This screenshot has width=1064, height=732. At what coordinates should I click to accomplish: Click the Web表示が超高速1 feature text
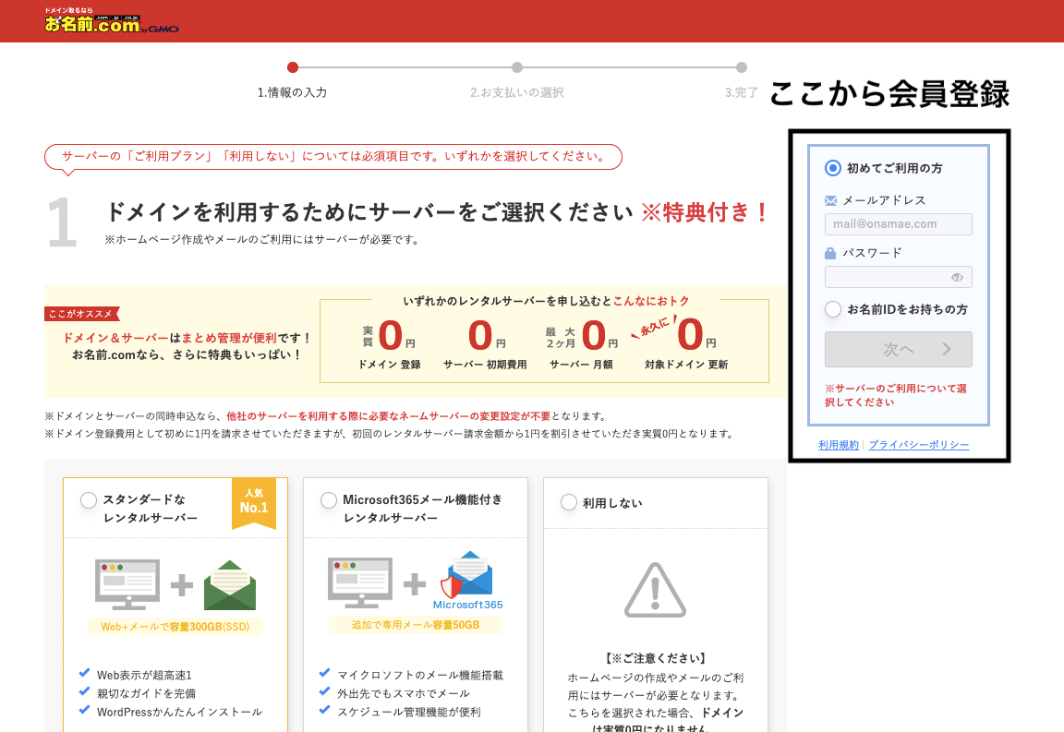[144, 675]
